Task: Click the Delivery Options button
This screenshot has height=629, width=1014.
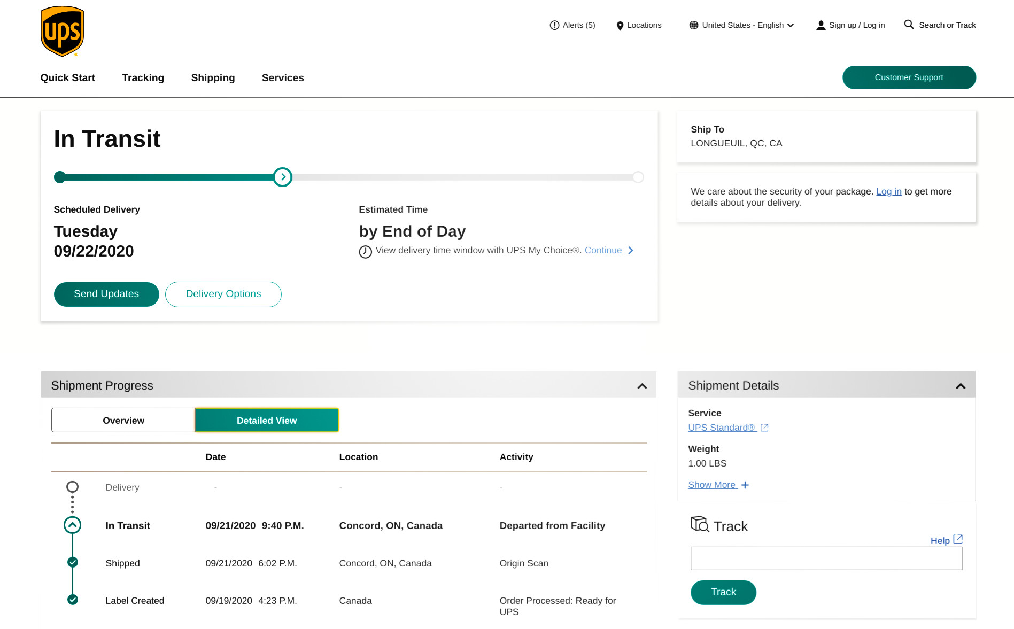Action: [x=223, y=294]
